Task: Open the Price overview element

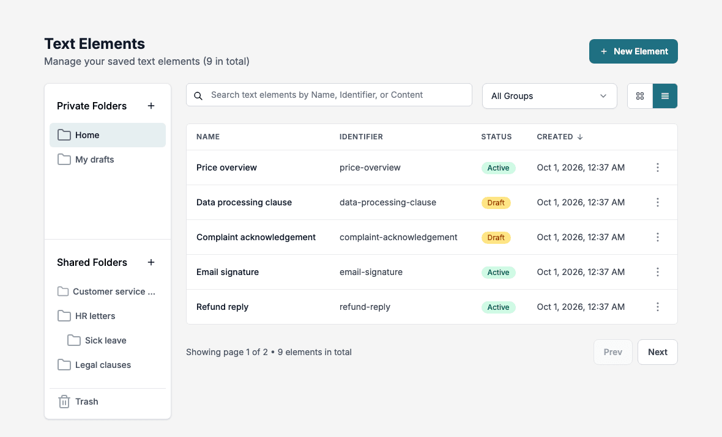Action: (226, 167)
